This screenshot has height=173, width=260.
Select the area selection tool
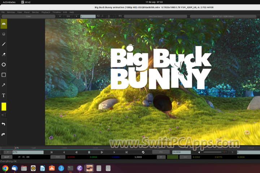(4, 34)
